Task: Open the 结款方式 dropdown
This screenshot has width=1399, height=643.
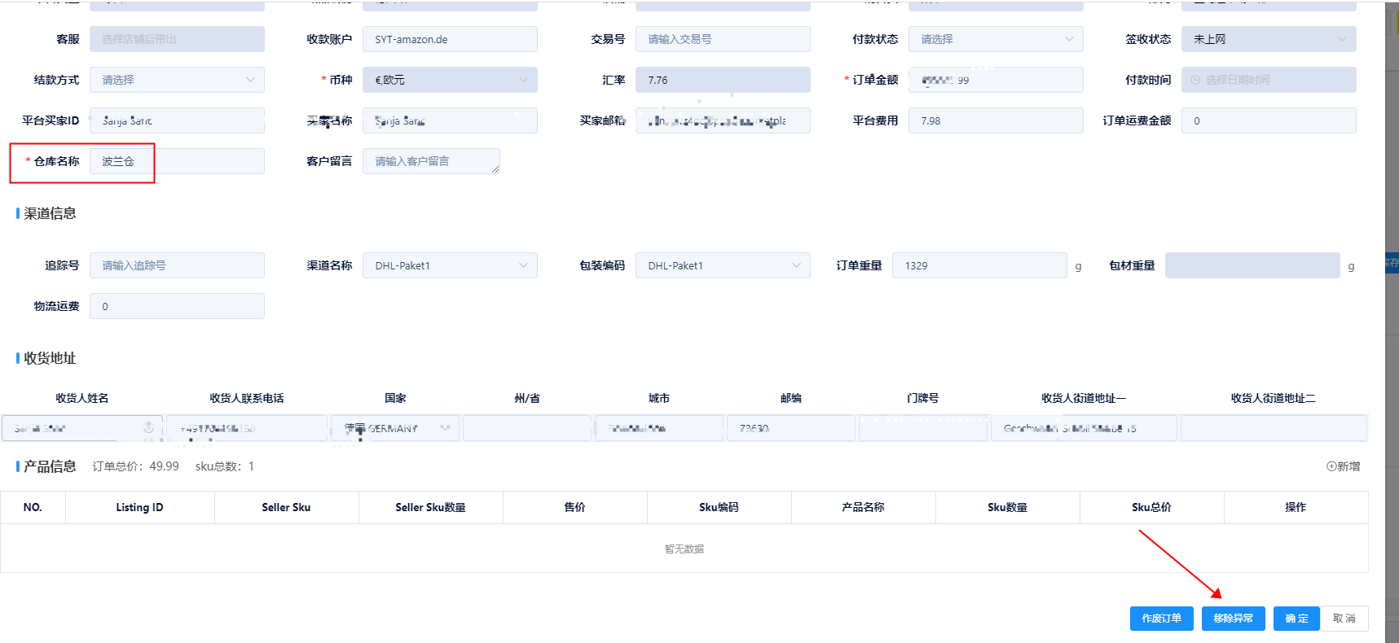Action: (x=177, y=80)
